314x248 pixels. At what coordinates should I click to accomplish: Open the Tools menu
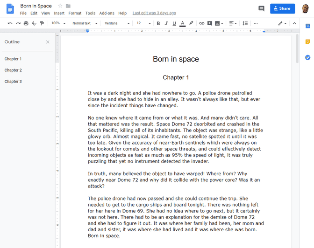pos(90,13)
